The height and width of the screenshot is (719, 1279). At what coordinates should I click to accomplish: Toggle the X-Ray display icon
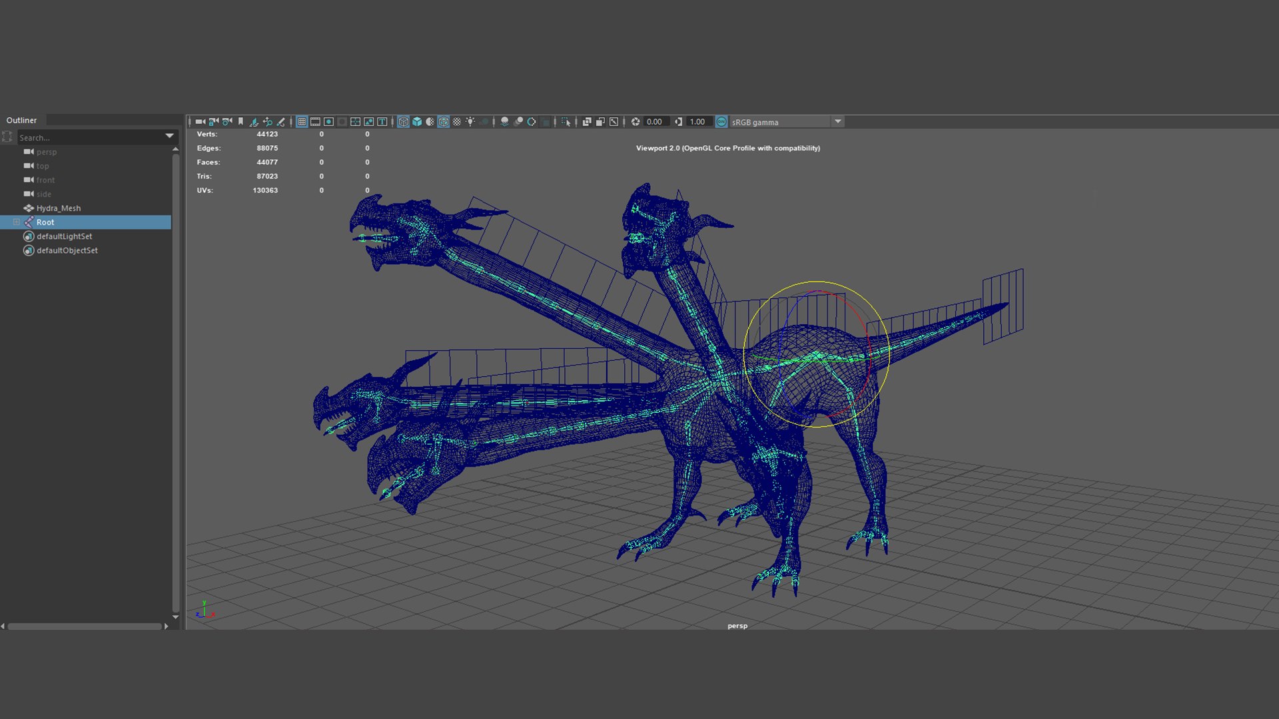pos(587,122)
